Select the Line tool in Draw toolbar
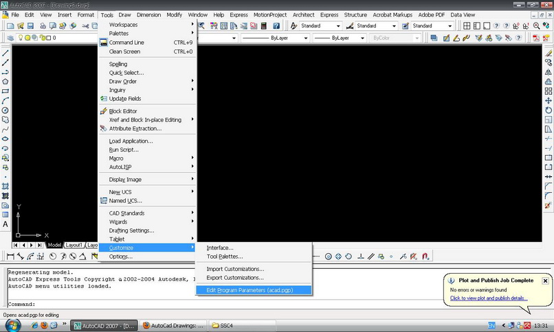Screen dimensions: 554x332 tap(5, 54)
